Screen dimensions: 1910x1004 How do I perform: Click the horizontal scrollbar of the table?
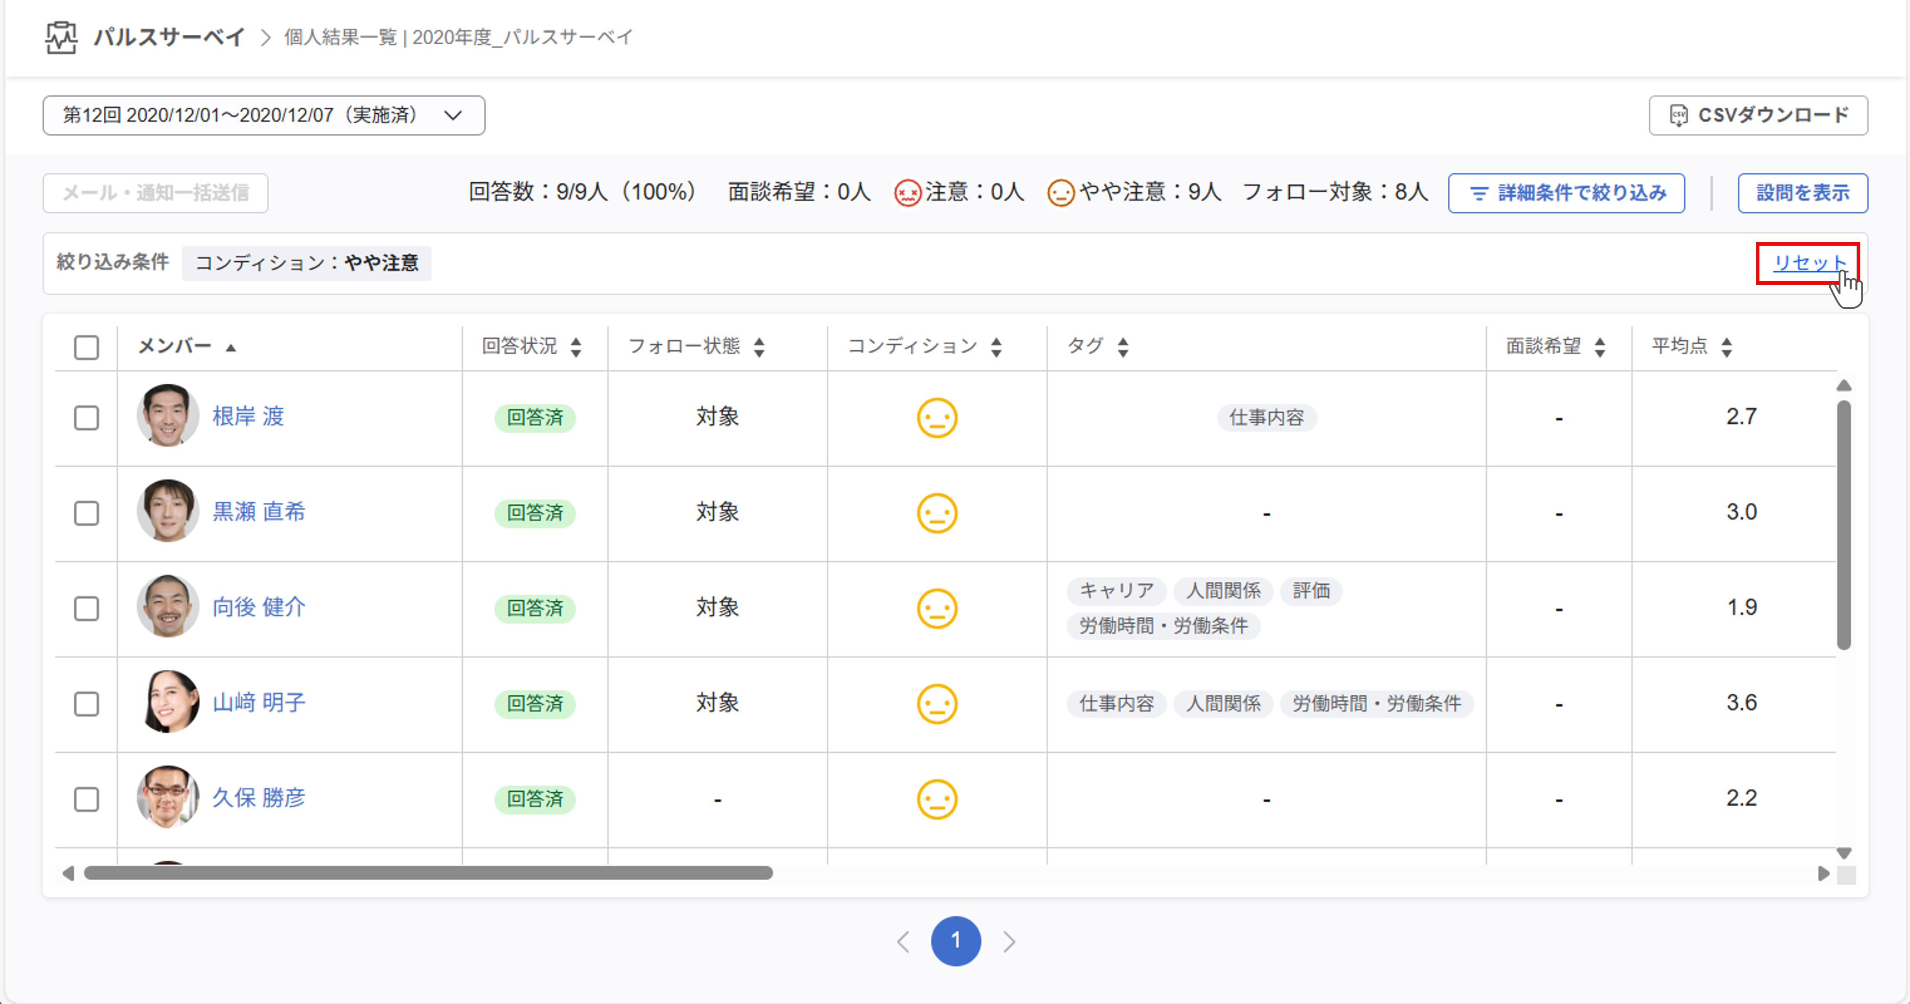coord(428,873)
